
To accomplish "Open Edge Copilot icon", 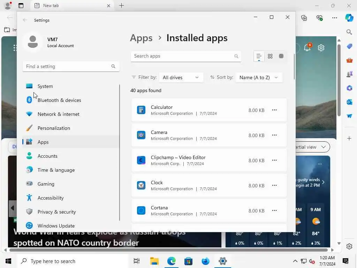I will point(349,18).
